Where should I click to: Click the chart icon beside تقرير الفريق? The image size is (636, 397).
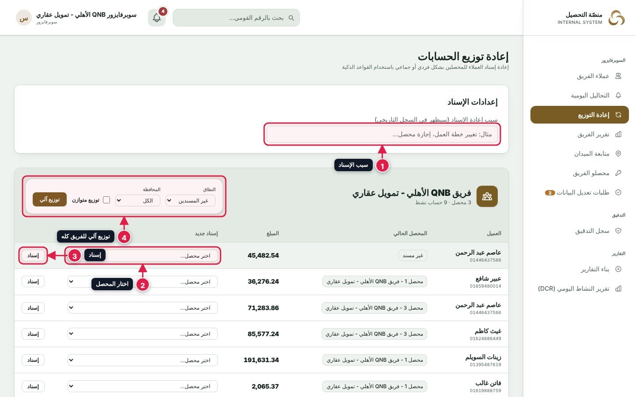pyautogui.click(x=618, y=134)
